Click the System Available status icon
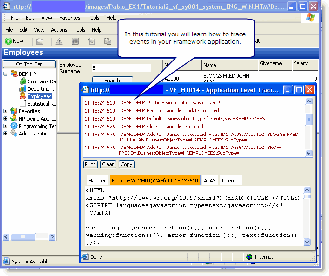The image size is (329, 276). 7,261
